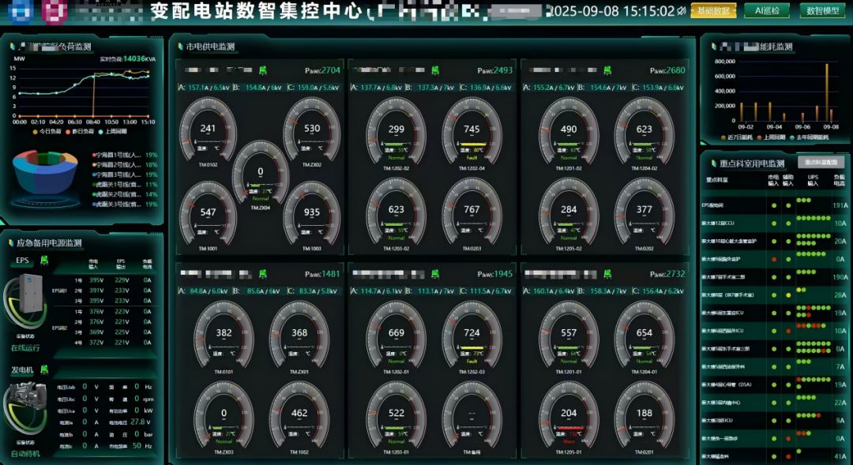853x465 pixels.
Task: Click green alarm lamp beside P:2704 panel
Action: coord(263,70)
